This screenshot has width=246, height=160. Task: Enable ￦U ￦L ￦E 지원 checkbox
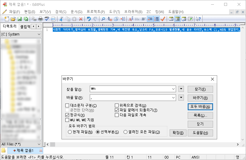tap(67, 120)
